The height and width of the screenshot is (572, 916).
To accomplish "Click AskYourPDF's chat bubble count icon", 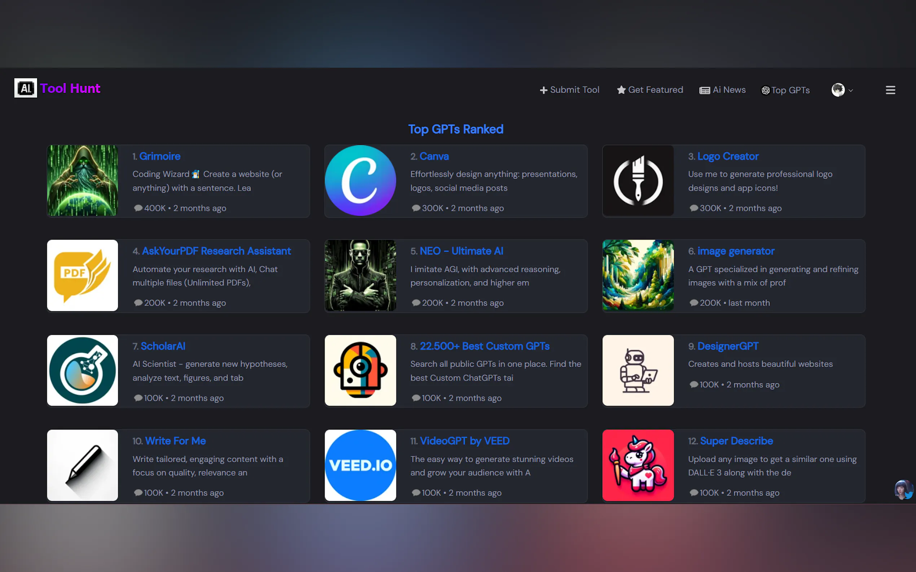I will 138,303.
